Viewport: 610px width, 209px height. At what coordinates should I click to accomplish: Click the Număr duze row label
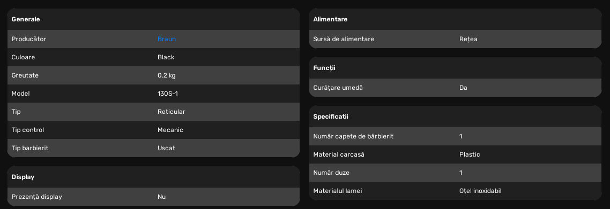[331, 173]
